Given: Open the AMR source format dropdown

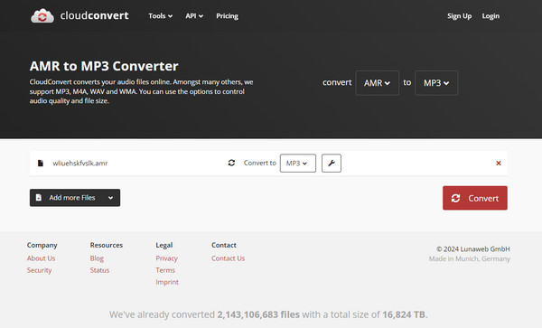Looking at the screenshot, I should tap(377, 83).
